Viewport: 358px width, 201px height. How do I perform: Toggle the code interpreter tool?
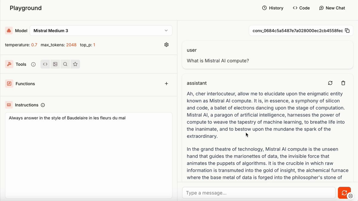click(45, 64)
